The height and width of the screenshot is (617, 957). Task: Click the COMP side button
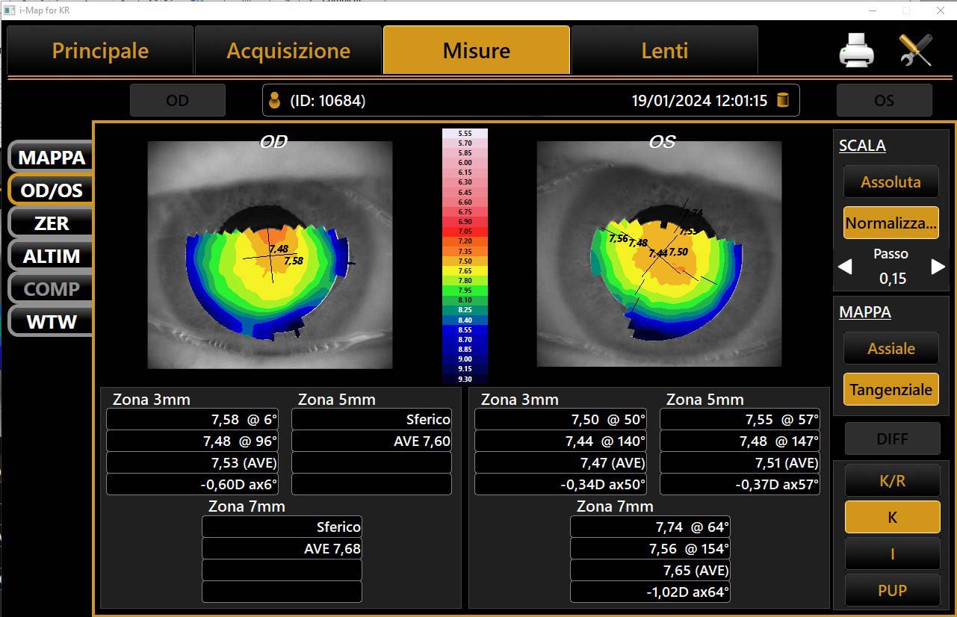click(x=51, y=289)
